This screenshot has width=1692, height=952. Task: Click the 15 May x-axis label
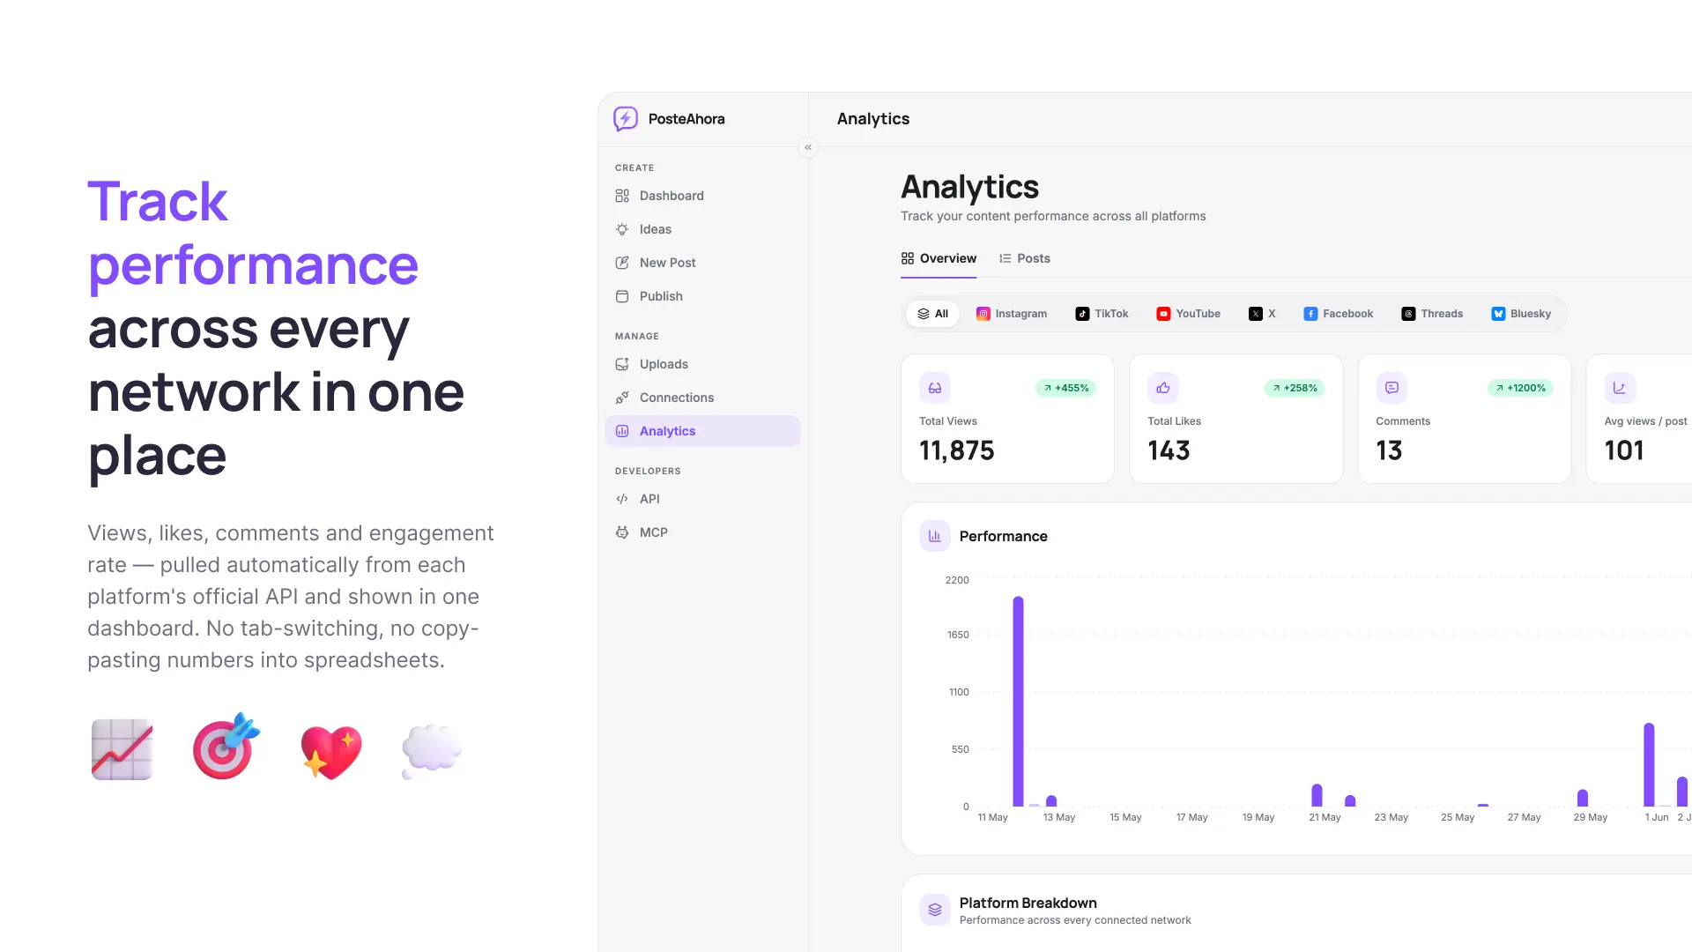(x=1125, y=817)
